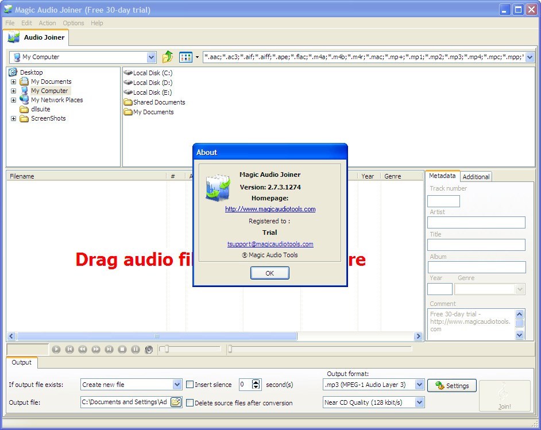Open the view mode dropdown arrow
Screen dimensions: 541x430
[x=197, y=57]
